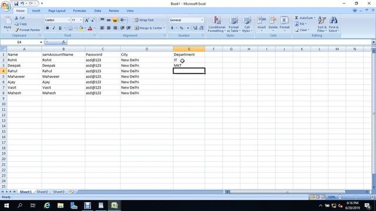Click the Paste clipboard icon

[8, 21]
